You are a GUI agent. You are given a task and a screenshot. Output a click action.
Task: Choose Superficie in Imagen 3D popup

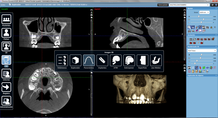point(142,62)
